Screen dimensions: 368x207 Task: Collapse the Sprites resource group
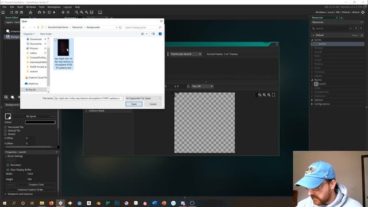coord(312,40)
